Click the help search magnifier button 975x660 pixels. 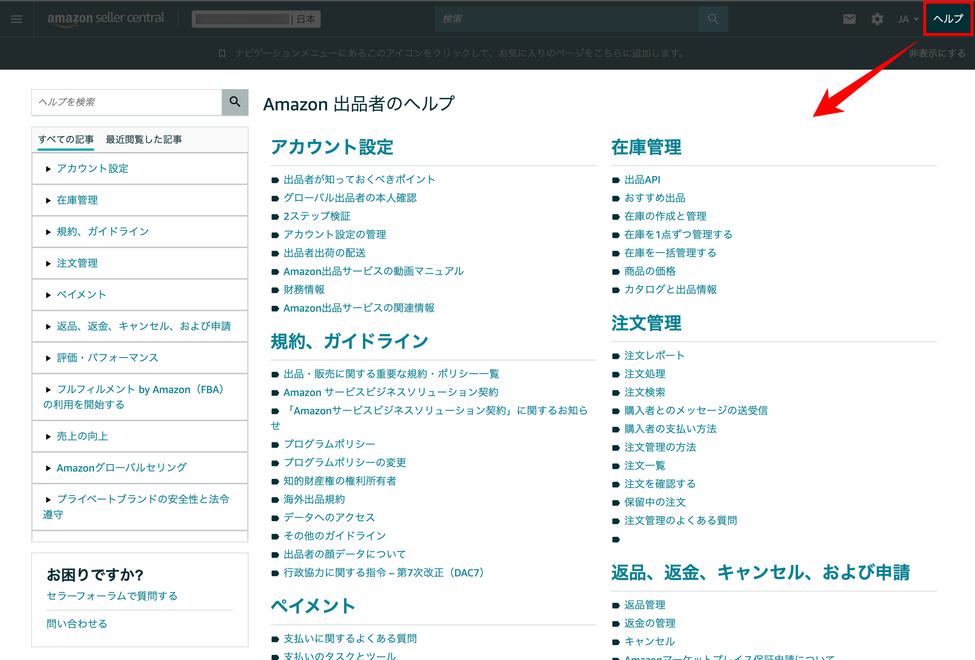(235, 102)
